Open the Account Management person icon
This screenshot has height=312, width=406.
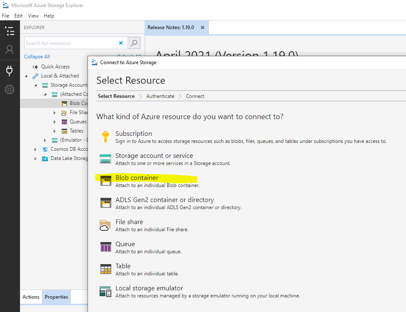coord(10,50)
